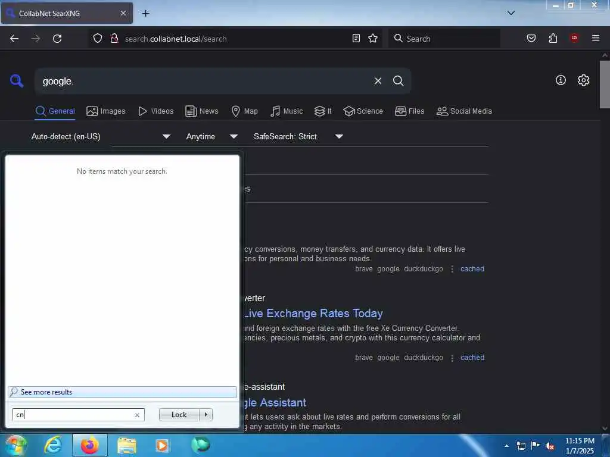Image resolution: width=610 pixels, height=457 pixels.
Task: Show hidden tray icons arrow
Action: click(506, 446)
